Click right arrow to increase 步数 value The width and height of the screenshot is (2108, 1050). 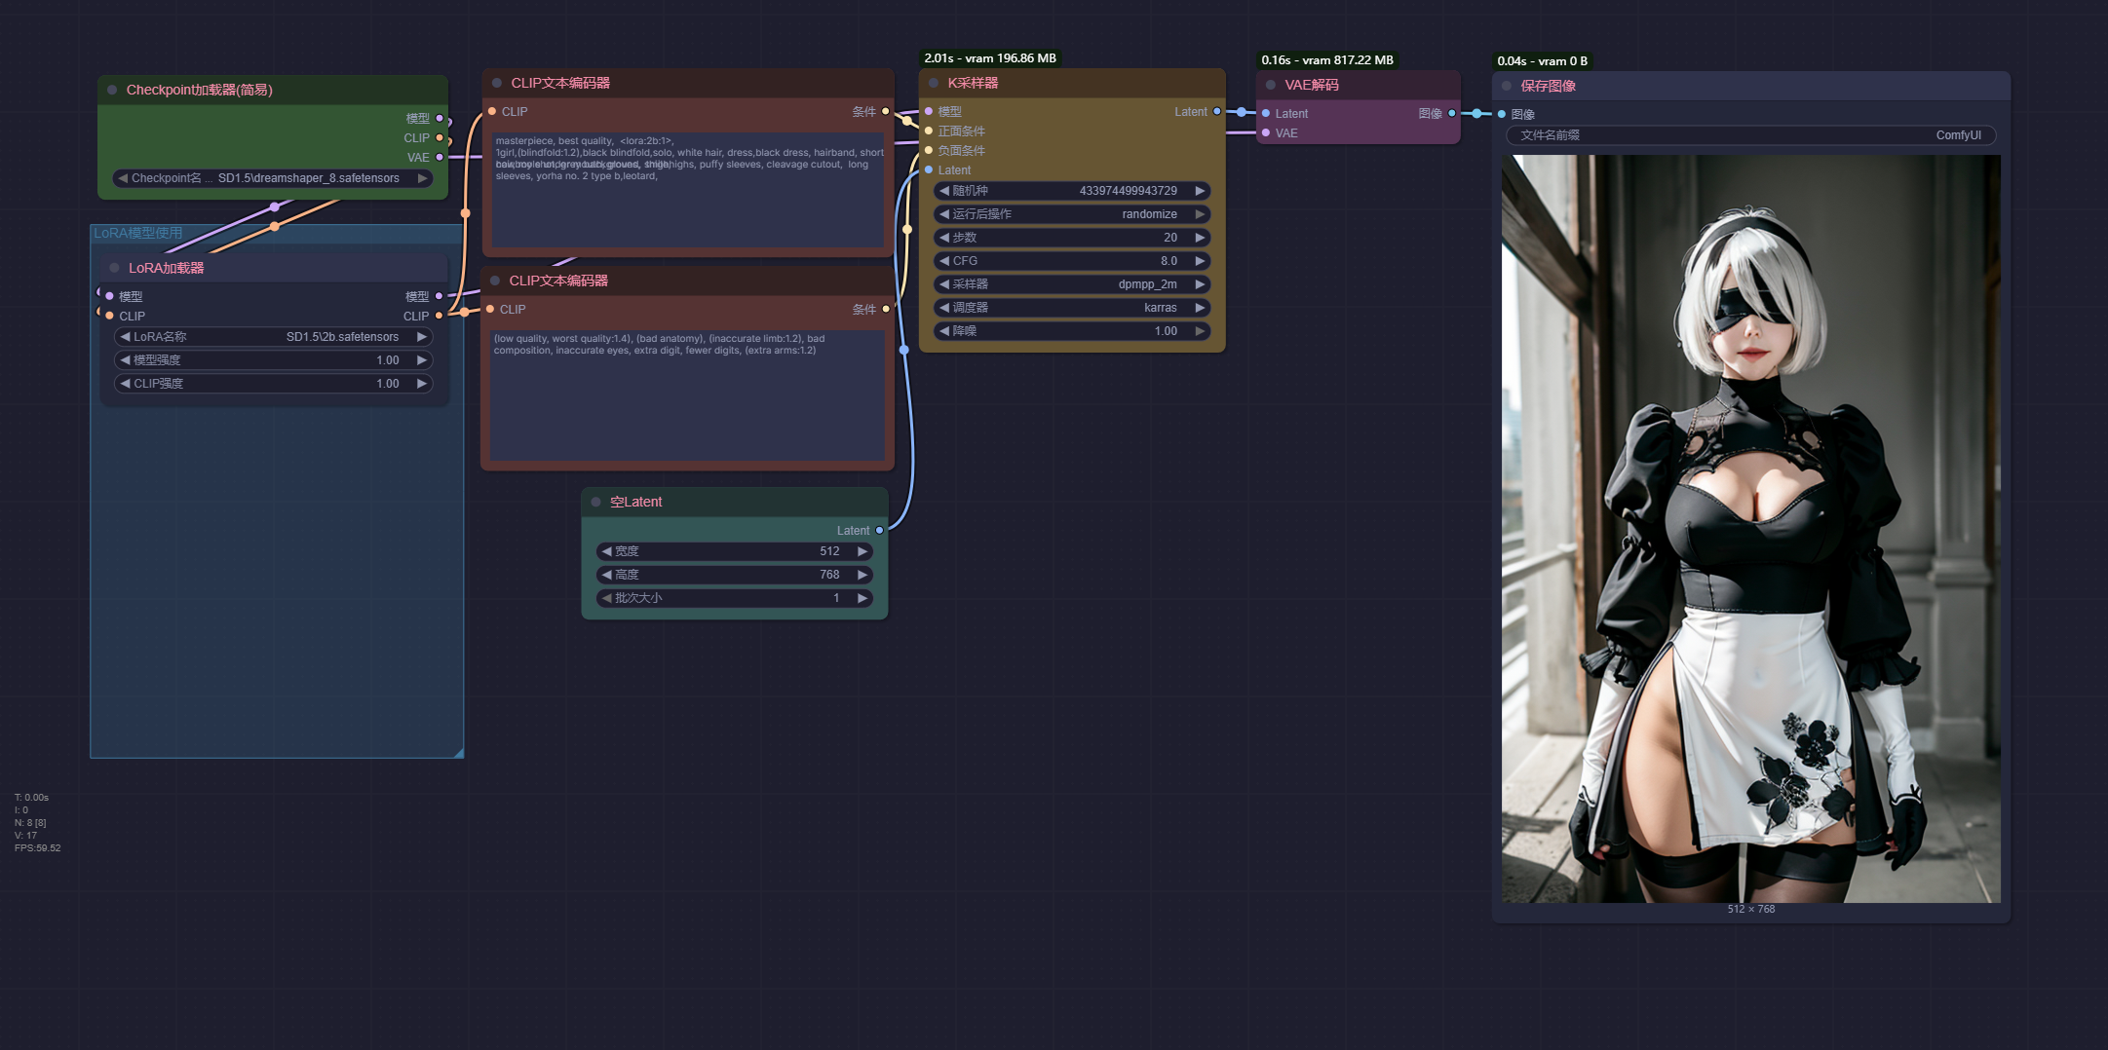(1201, 238)
